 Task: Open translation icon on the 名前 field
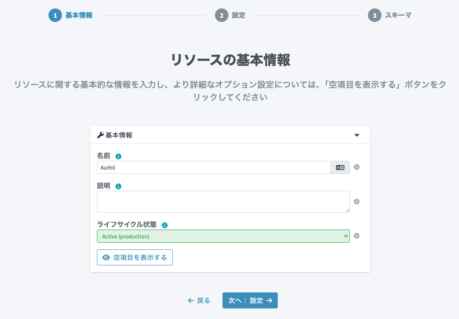coord(340,168)
